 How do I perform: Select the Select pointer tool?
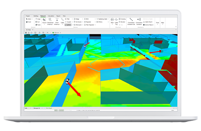(x=29, y=19)
